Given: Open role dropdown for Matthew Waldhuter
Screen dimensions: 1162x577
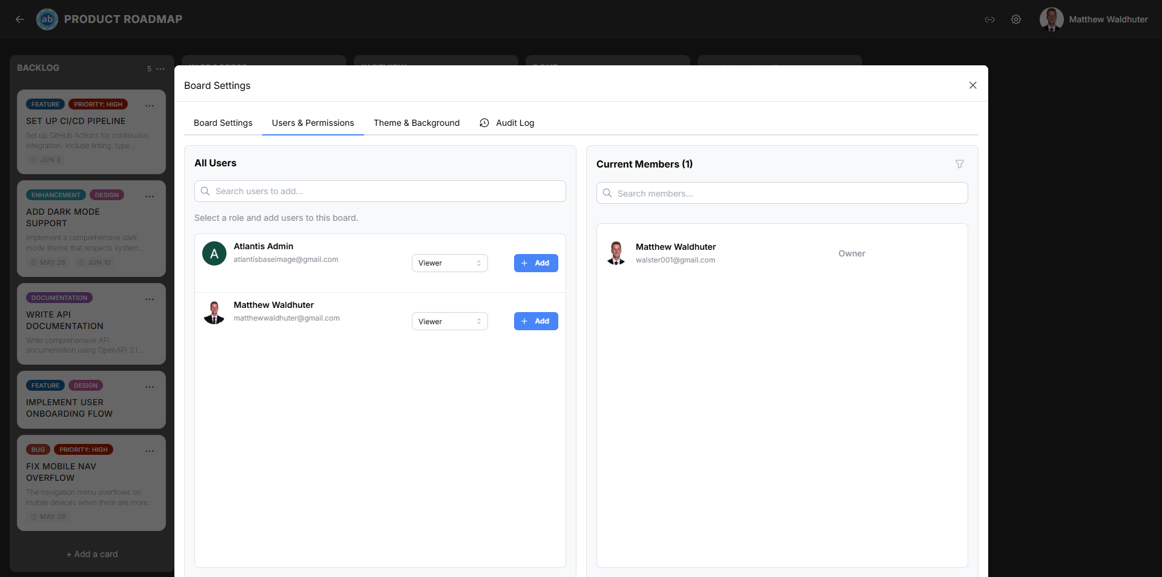Looking at the screenshot, I should tap(450, 321).
